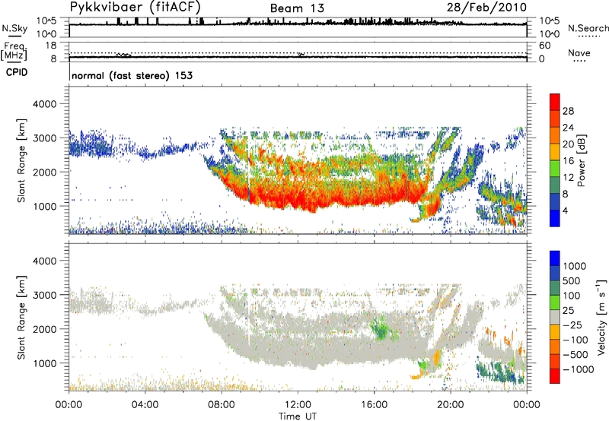The width and height of the screenshot is (609, 421).
Task: Click the '60' Nave axis value
Action: tap(544, 46)
